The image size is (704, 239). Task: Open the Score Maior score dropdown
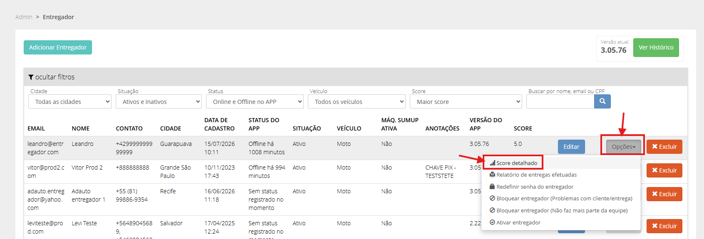466,101
